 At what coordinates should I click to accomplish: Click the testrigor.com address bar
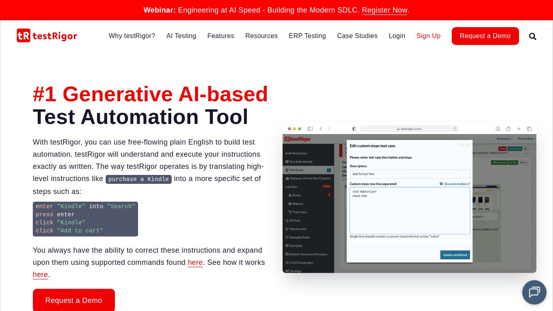point(410,129)
